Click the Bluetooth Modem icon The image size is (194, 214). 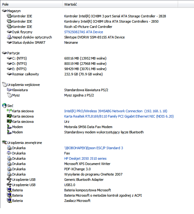[9, 132]
